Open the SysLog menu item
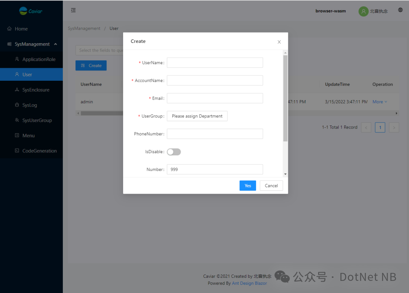409x293 pixels. point(31,105)
